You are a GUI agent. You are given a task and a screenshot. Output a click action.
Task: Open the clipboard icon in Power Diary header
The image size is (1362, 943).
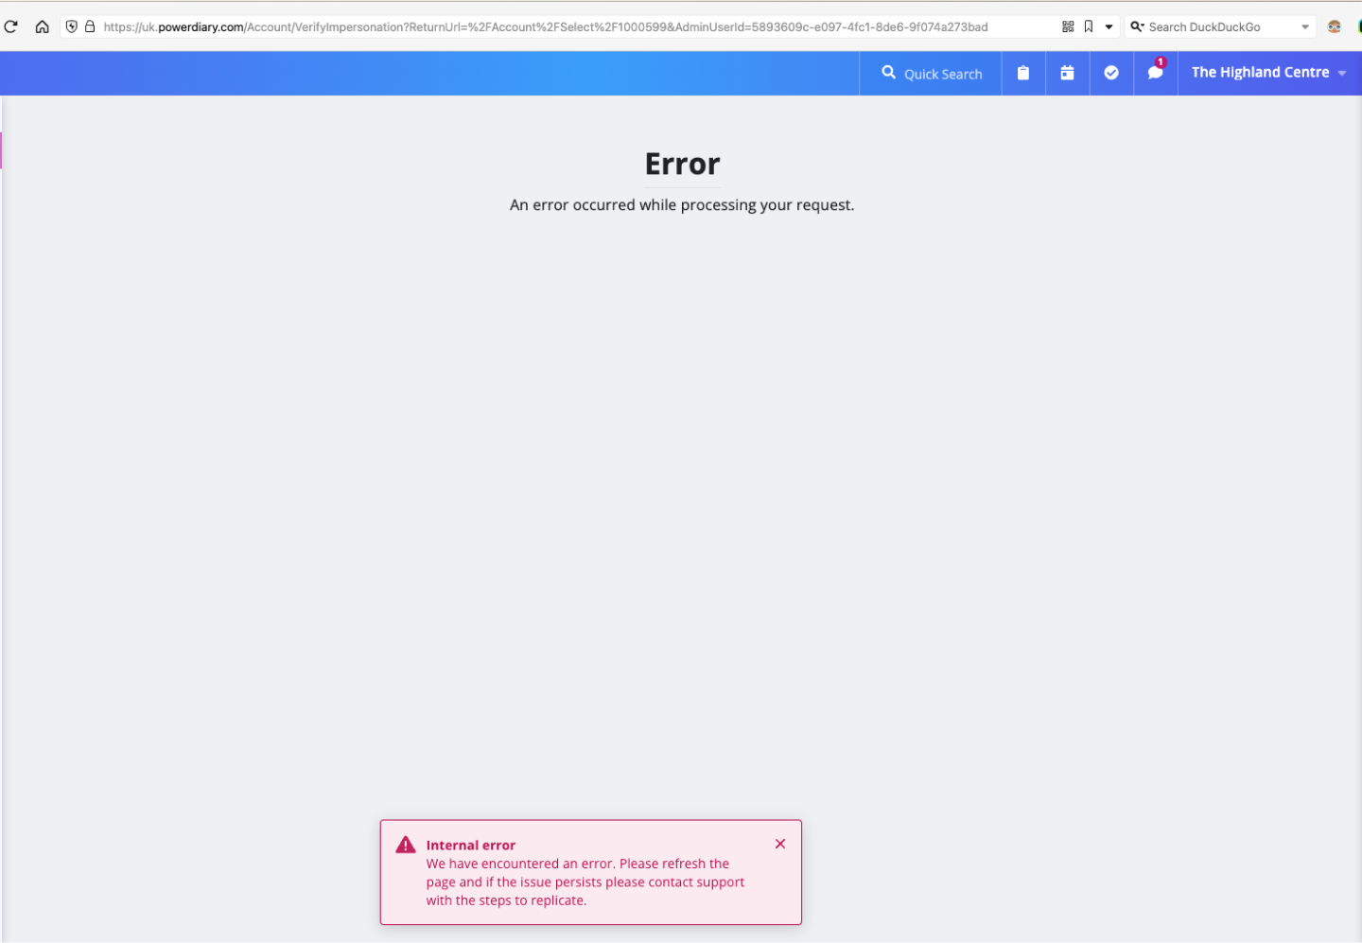(1022, 73)
